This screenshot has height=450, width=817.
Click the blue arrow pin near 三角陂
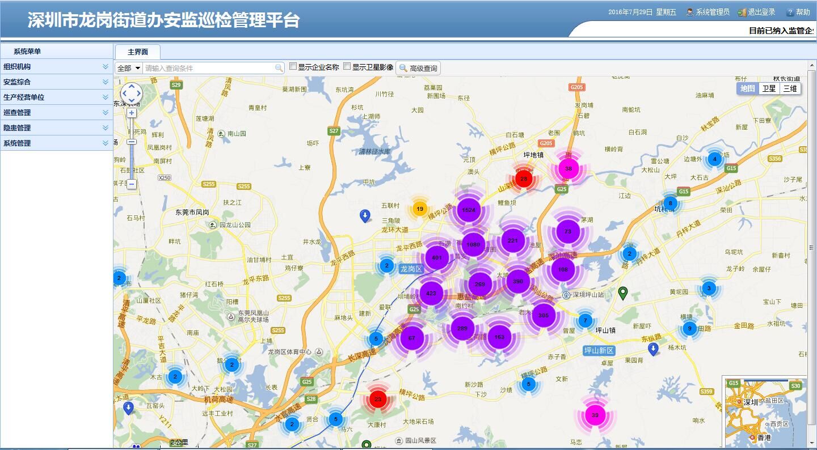(365, 216)
